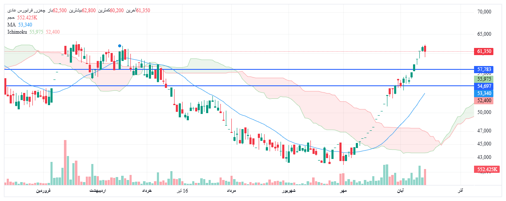Image resolution: width=506 pixels, height=201 pixels.
Task: Click the blue 53,340 MA price tag
Action: [x=484, y=93]
